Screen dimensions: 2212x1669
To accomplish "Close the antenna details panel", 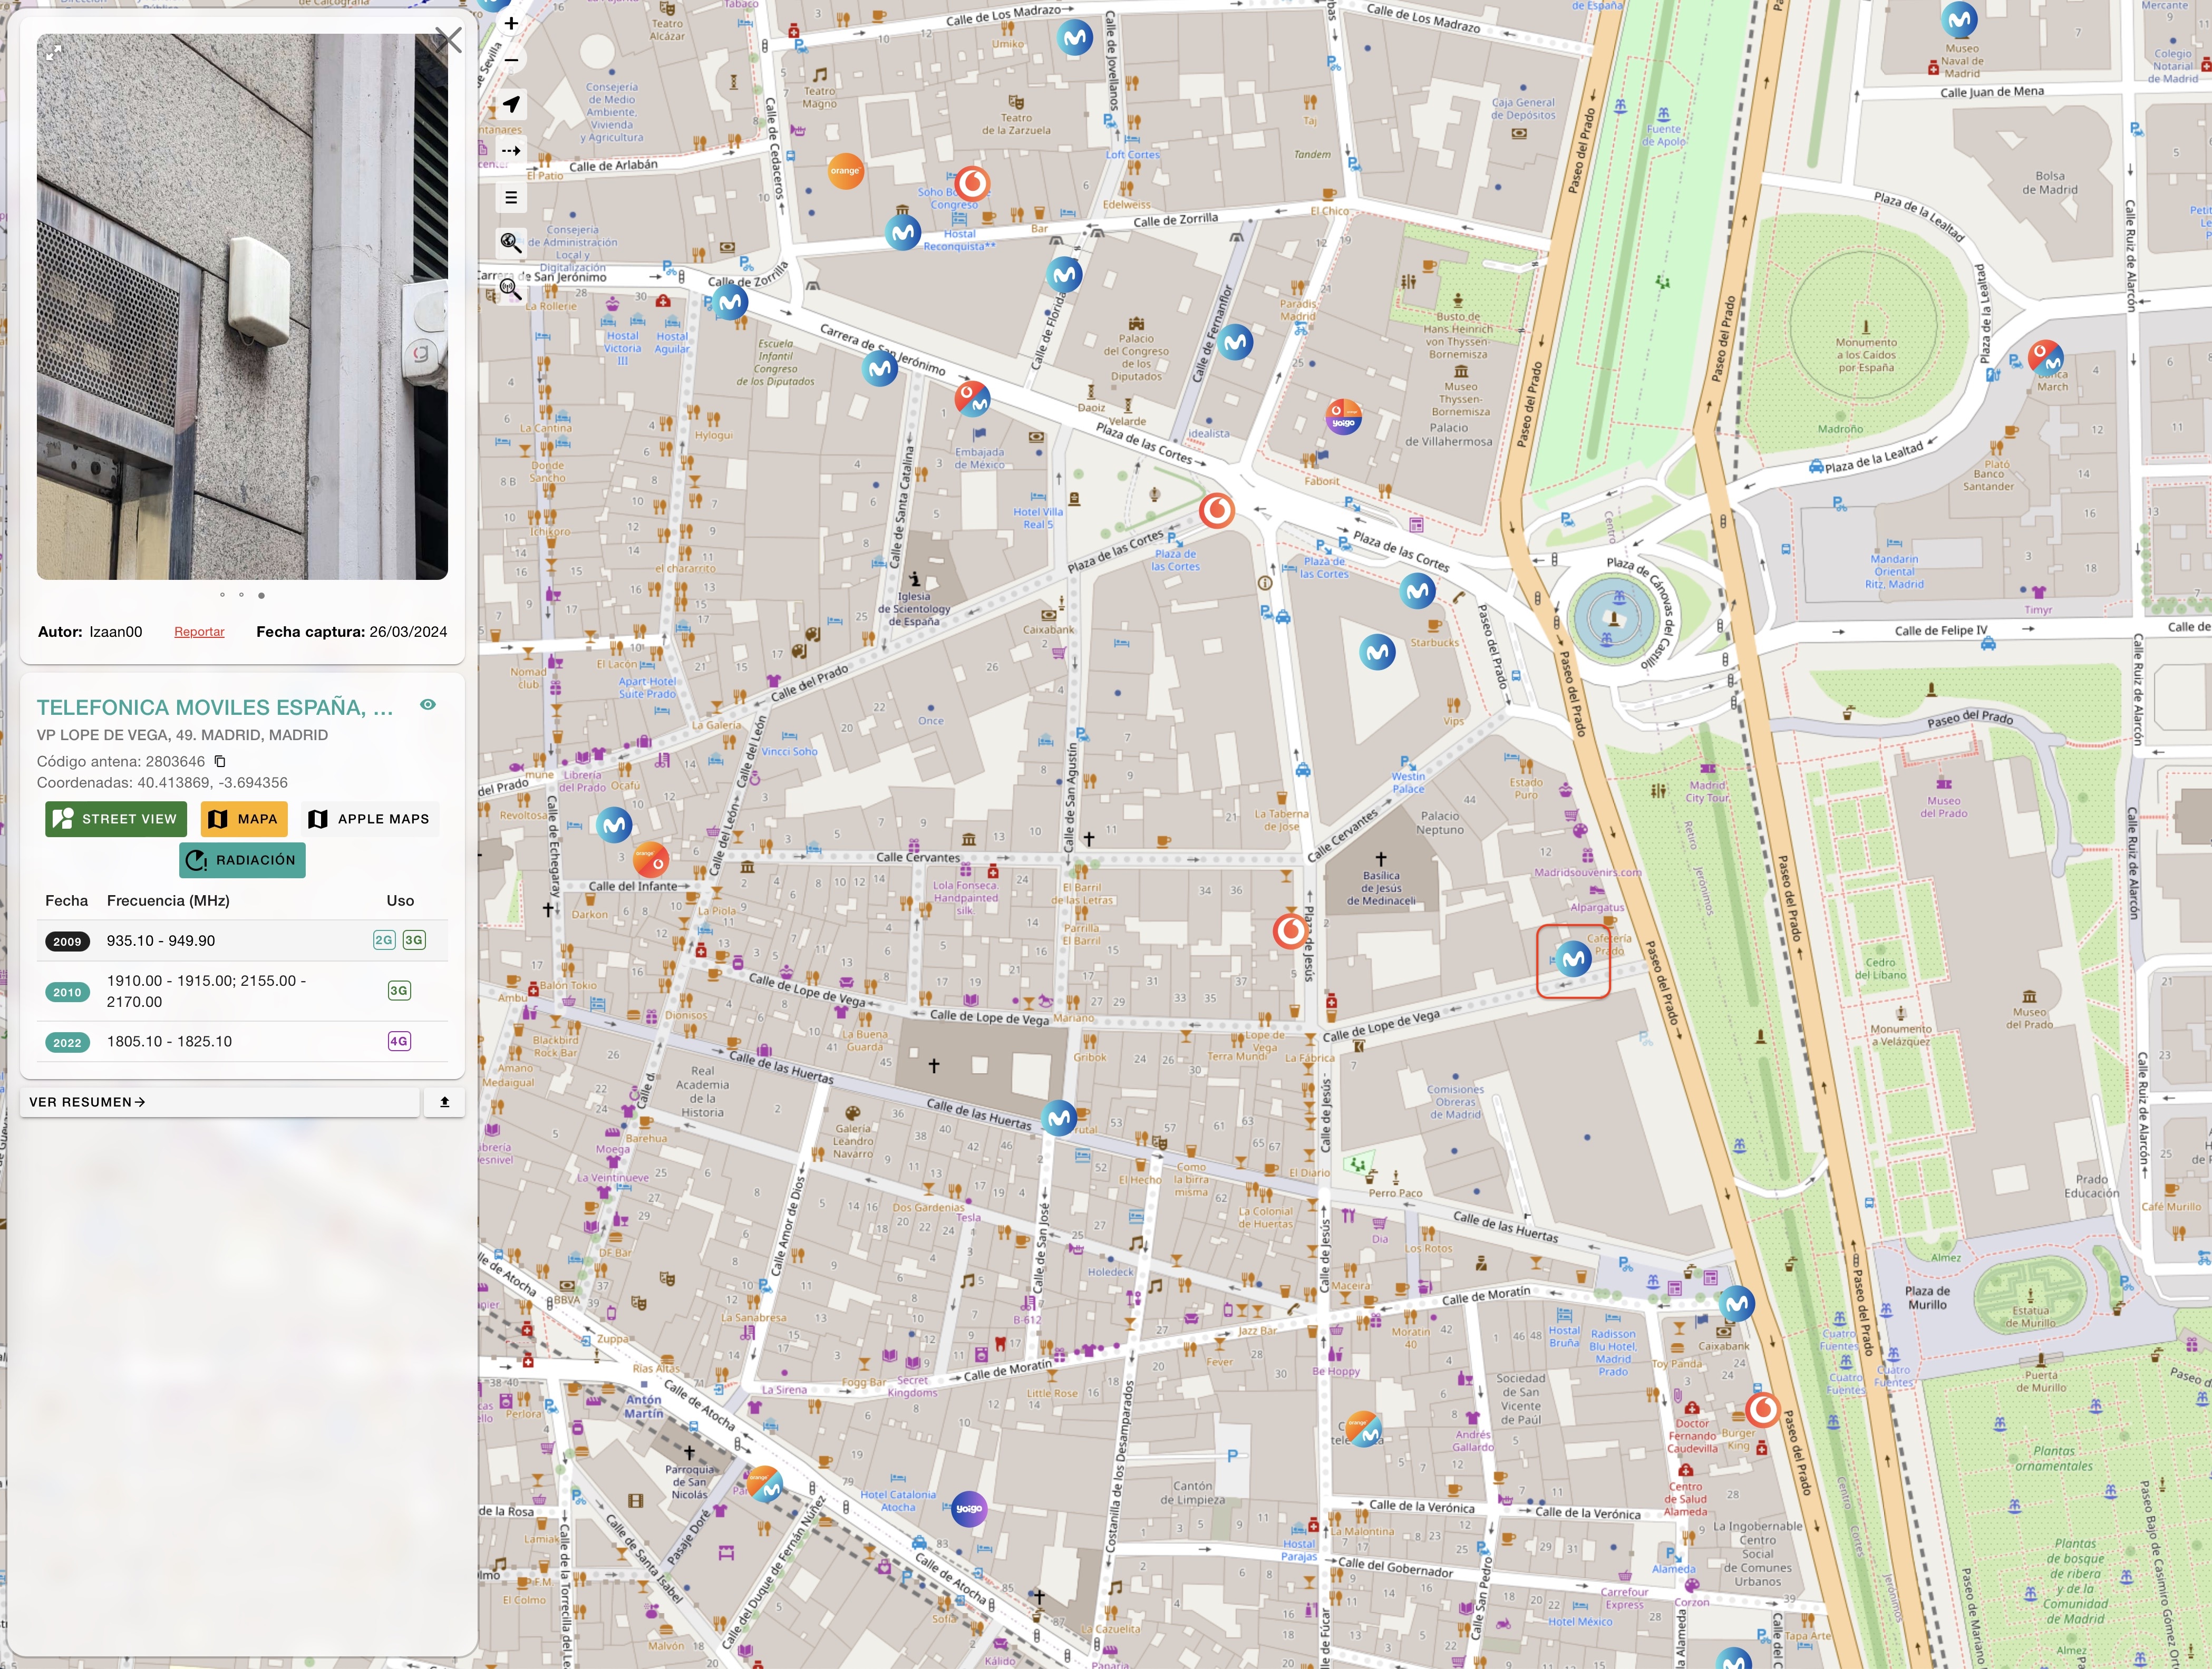I will point(448,40).
